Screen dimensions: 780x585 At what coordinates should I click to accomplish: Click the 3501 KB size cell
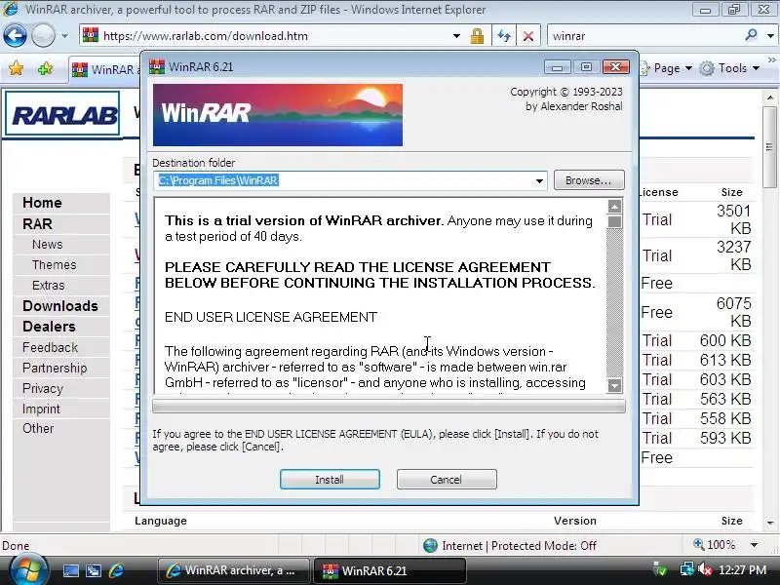click(734, 219)
